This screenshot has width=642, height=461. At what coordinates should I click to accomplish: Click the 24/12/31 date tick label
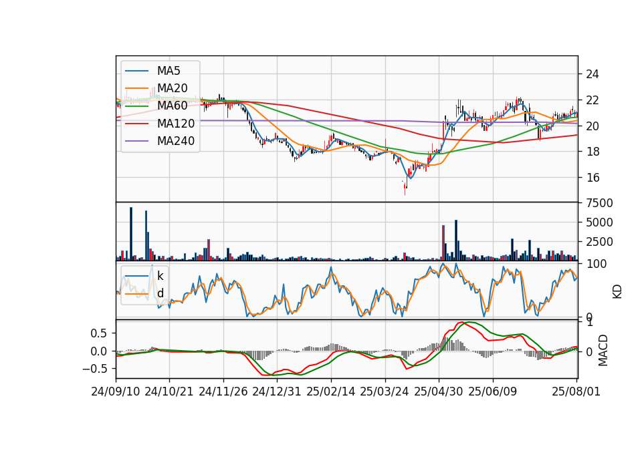pyautogui.click(x=277, y=392)
